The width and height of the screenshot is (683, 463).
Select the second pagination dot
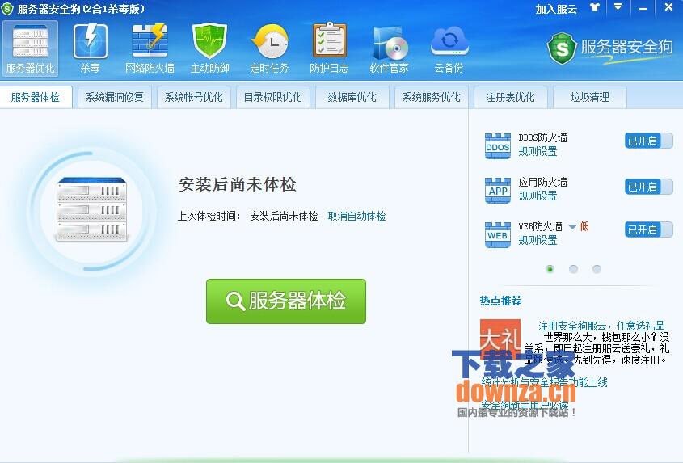tap(573, 269)
